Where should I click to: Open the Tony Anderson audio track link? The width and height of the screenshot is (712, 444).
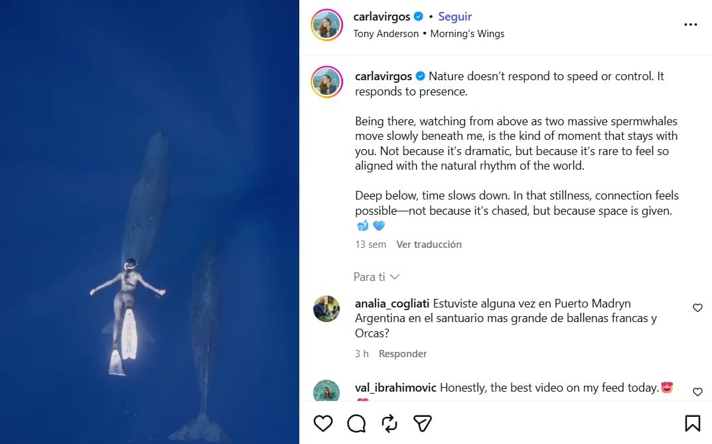(386, 33)
